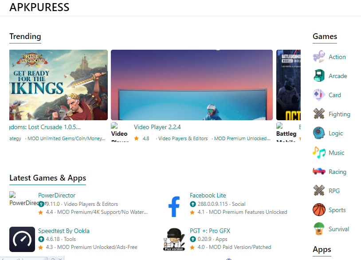Click the '288.0.0.9.115 · Social' version text
This screenshot has height=260, width=361.
[x=221, y=204]
